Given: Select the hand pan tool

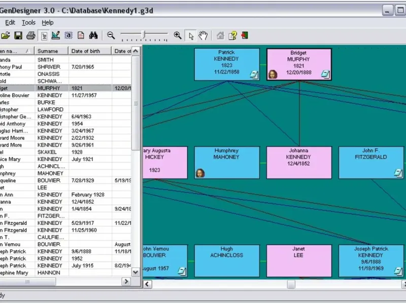Looking at the screenshot, I should point(203,35).
